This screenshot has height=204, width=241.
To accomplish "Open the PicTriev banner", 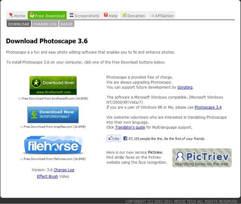I will coord(202,158).
